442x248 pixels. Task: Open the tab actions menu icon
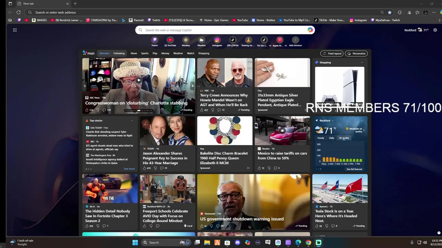(x=10, y=4)
